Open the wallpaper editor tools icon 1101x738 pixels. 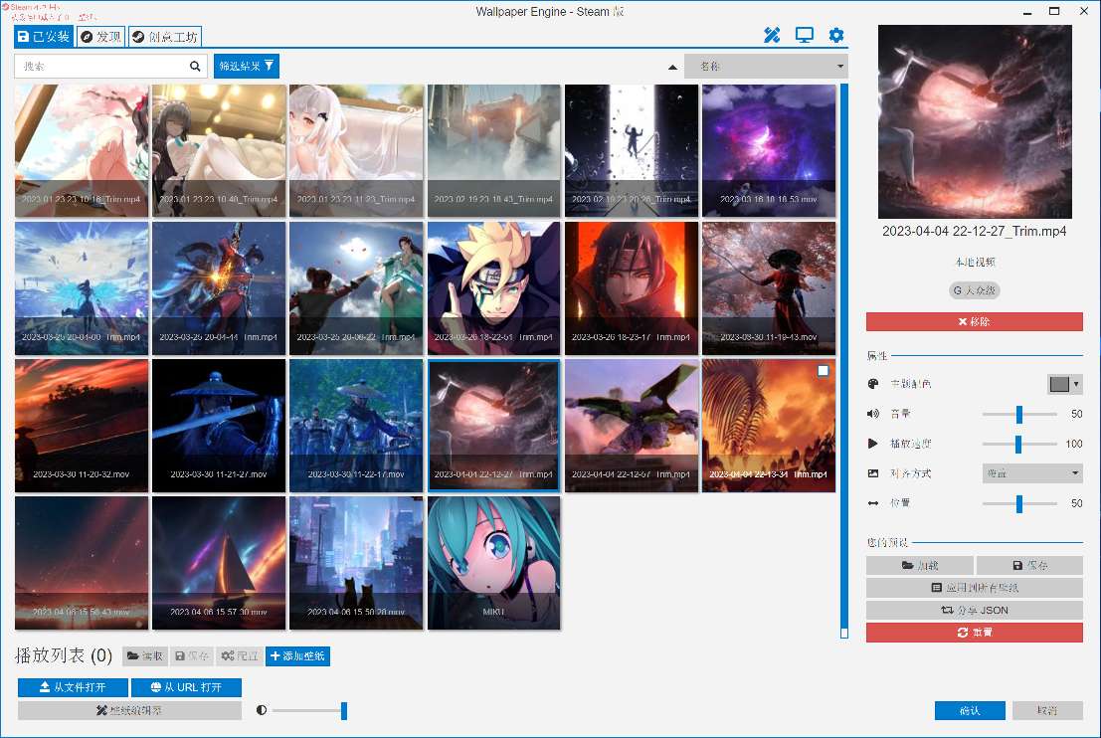coord(772,35)
